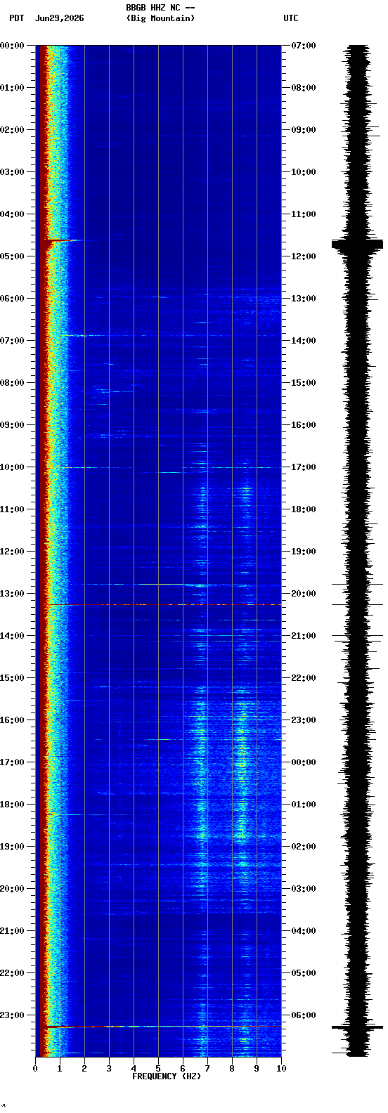Click the 'BBGB HHZ NC --' station title
The image size is (388, 1113).
(160, 8)
